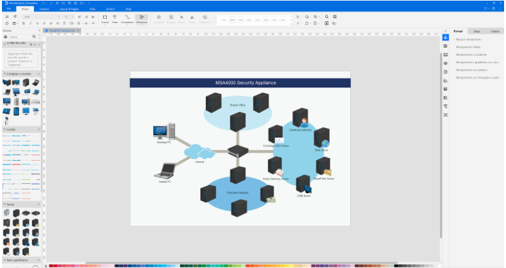Click the format painter icon
Viewport: 506px width, 268px height.
(x=15, y=17)
